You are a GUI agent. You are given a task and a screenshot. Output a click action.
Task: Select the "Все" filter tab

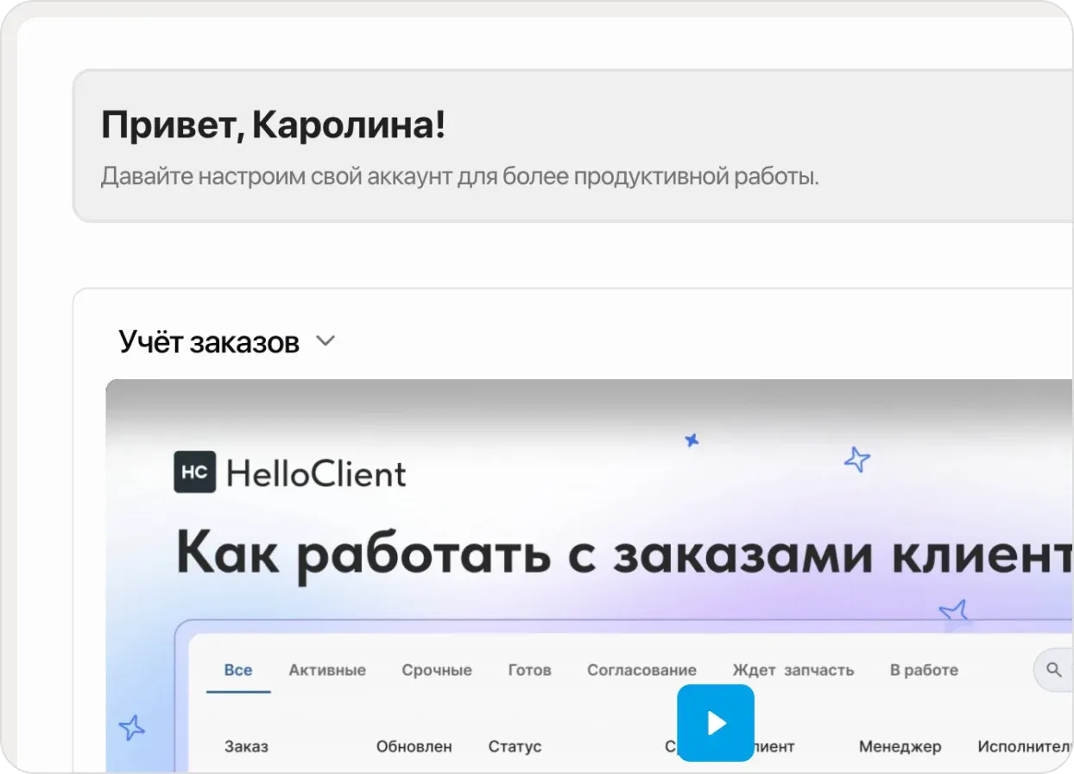tap(237, 669)
